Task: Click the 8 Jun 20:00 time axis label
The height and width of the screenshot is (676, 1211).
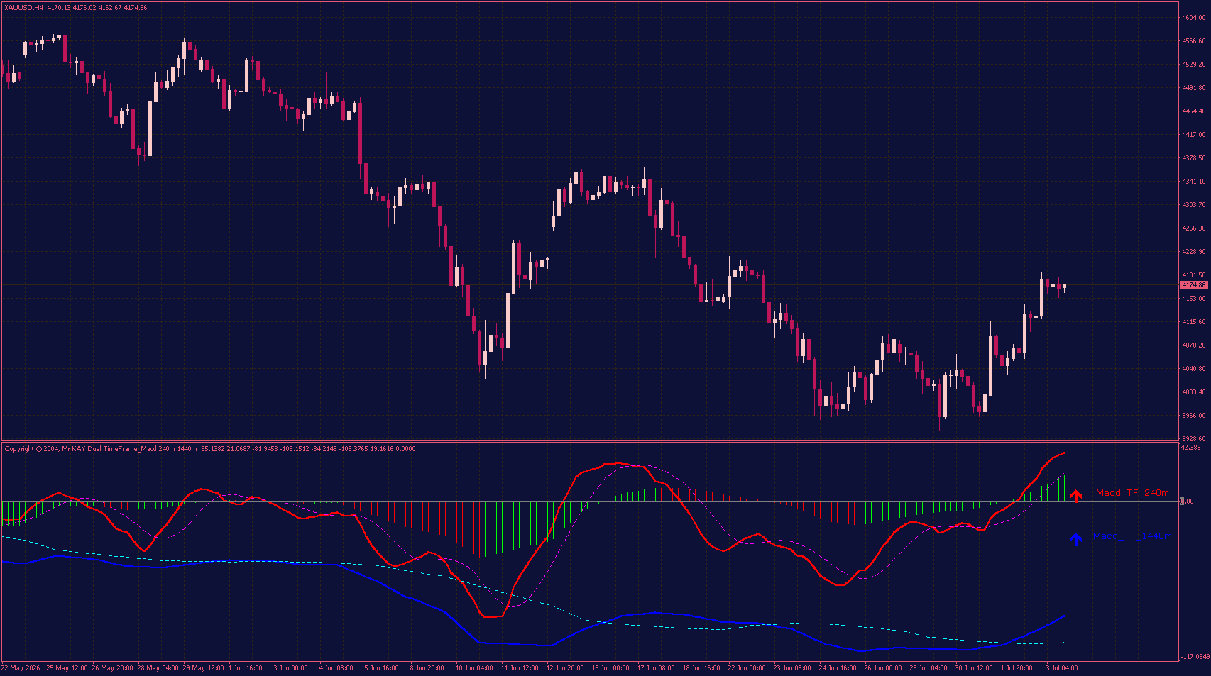Action: pyautogui.click(x=427, y=668)
